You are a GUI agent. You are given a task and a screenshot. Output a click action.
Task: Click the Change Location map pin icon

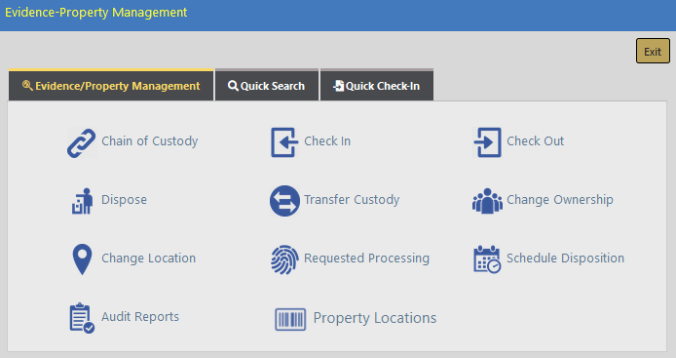tap(82, 259)
